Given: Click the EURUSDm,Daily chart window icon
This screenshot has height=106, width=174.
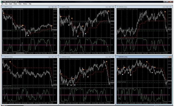Looking at the screenshot, I should click(x=117, y=7).
